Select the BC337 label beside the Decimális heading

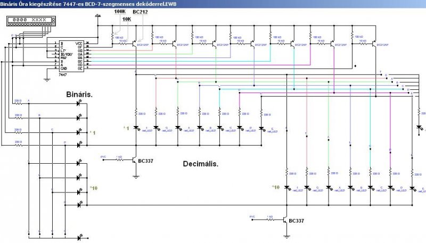point(145,161)
